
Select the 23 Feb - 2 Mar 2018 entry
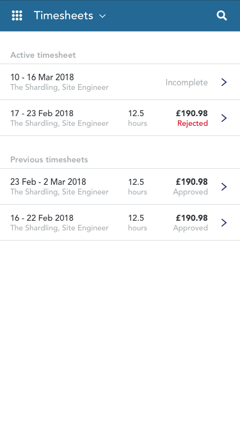pyautogui.click(x=120, y=187)
